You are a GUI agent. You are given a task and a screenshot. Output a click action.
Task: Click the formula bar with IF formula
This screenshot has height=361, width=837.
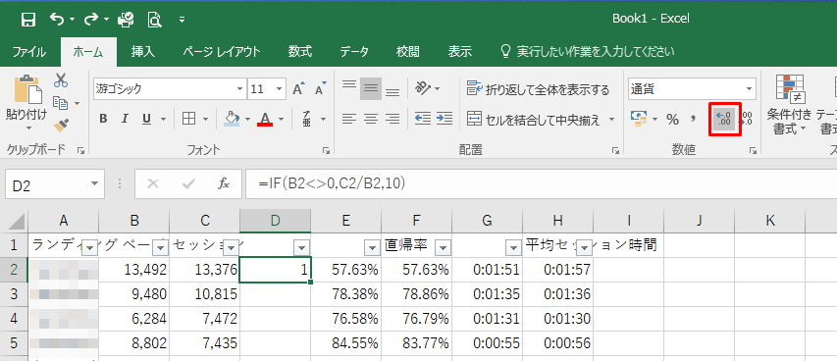coord(541,184)
